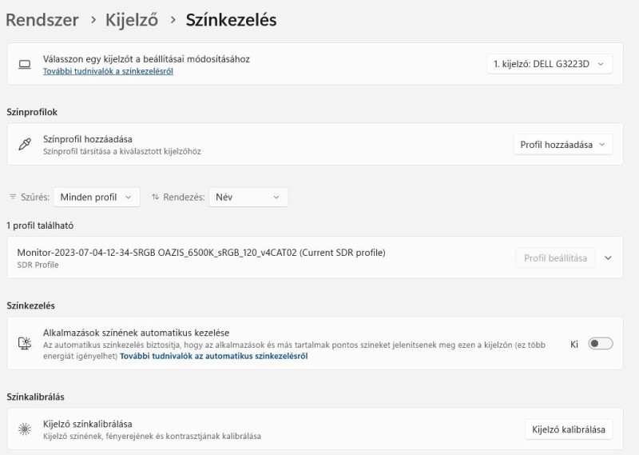Open the Név sorting dropdown
The image size is (639, 455).
point(248,197)
